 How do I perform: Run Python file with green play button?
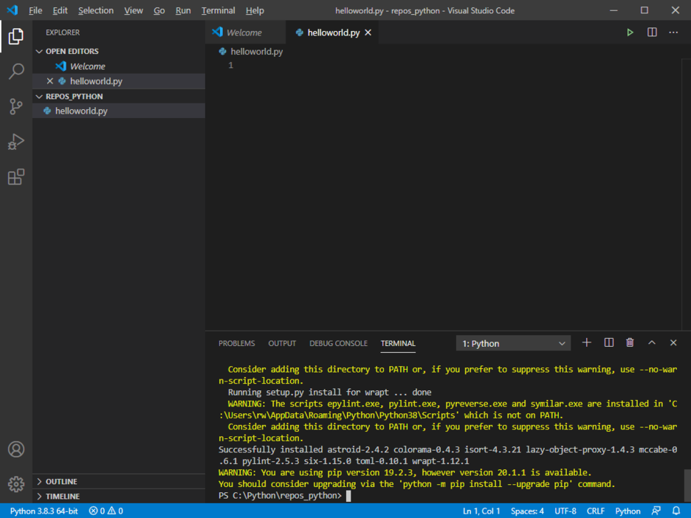(630, 32)
